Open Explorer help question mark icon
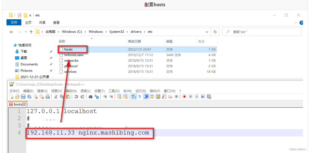The height and width of the screenshot is (153, 310). pyautogui.click(x=302, y=23)
